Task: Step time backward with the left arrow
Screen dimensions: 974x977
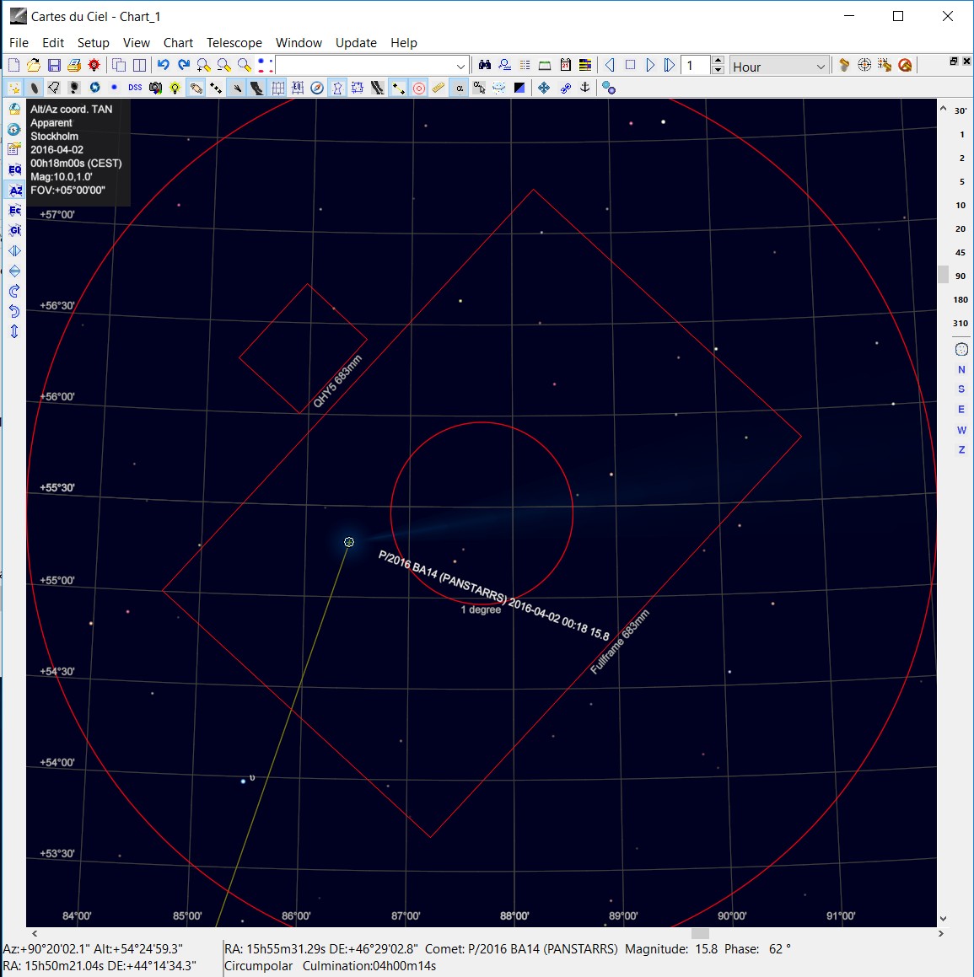Action: (x=610, y=65)
